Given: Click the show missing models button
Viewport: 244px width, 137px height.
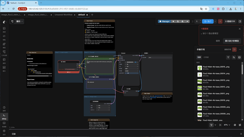Looking at the screenshot, I should point(232,41).
